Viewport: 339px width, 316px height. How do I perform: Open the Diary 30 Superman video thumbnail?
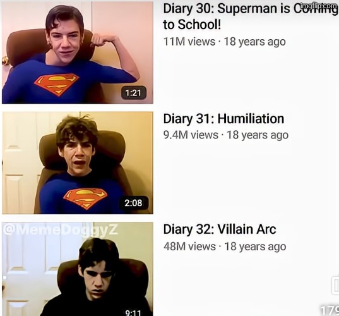[x=78, y=52]
